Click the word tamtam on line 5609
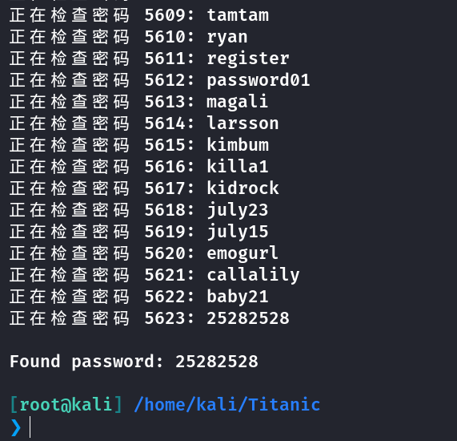457x441 pixels. (x=238, y=15)
